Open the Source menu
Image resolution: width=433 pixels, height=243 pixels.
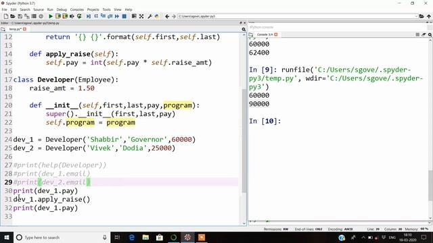(x=39, y=9)
